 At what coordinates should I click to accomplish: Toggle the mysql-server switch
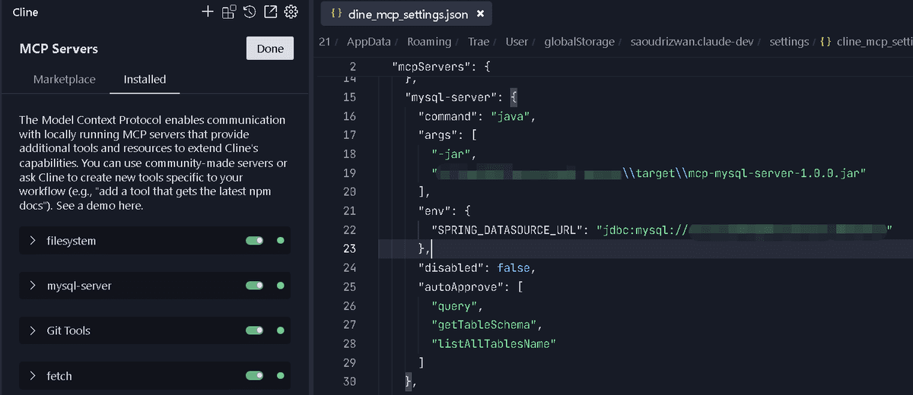[254, 286]
